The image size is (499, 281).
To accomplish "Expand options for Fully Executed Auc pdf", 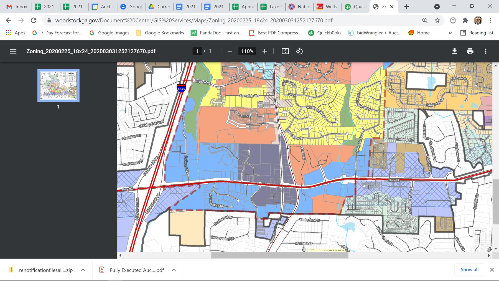I will pos(174,270).
